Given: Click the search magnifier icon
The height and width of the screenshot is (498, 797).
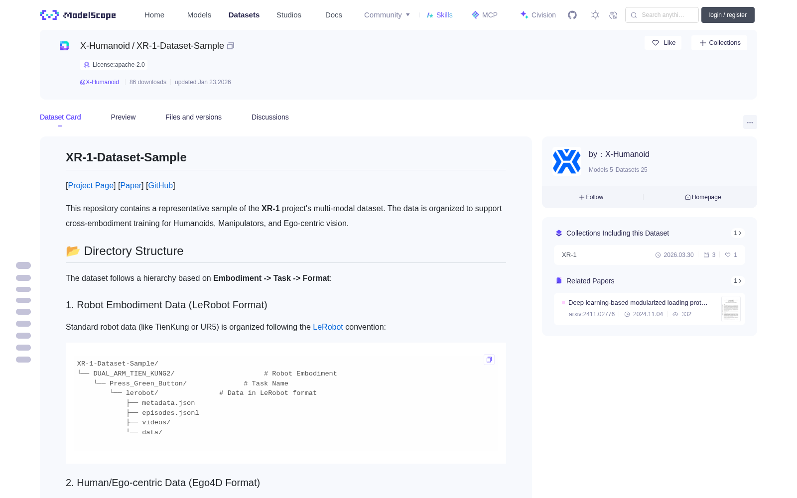Looking at the screenshot, I should pyautogui.click(x=634, y=15).
